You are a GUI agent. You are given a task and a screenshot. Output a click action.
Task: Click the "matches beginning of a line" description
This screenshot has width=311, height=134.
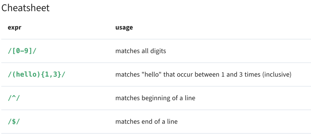point(155,98)
